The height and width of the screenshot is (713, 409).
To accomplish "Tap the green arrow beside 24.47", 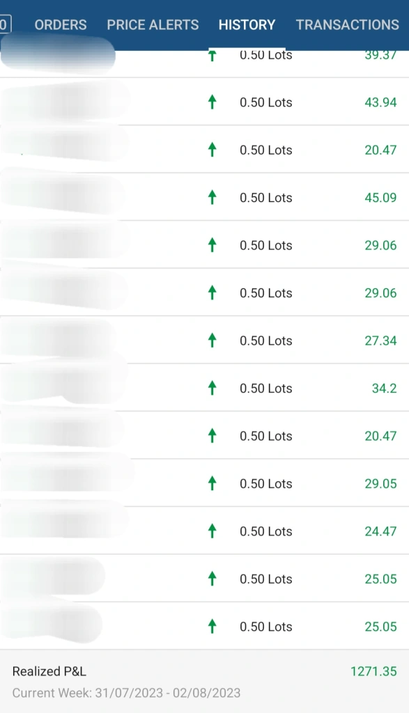I will tap(212, 531).
